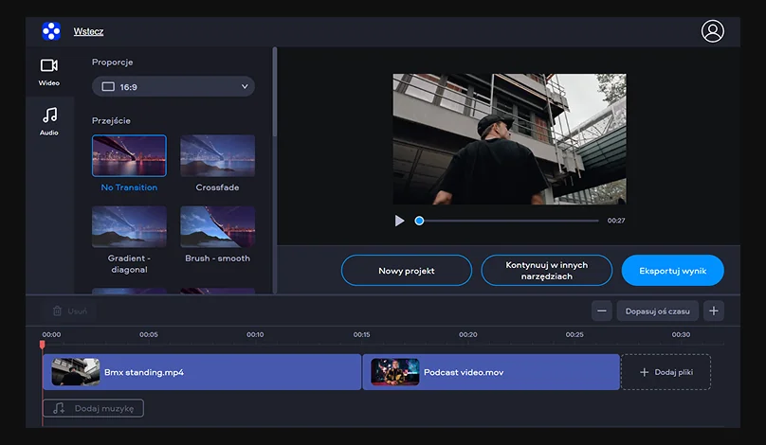
Task: Switch to the Audio tab
Action: click(x=49, y=120)
